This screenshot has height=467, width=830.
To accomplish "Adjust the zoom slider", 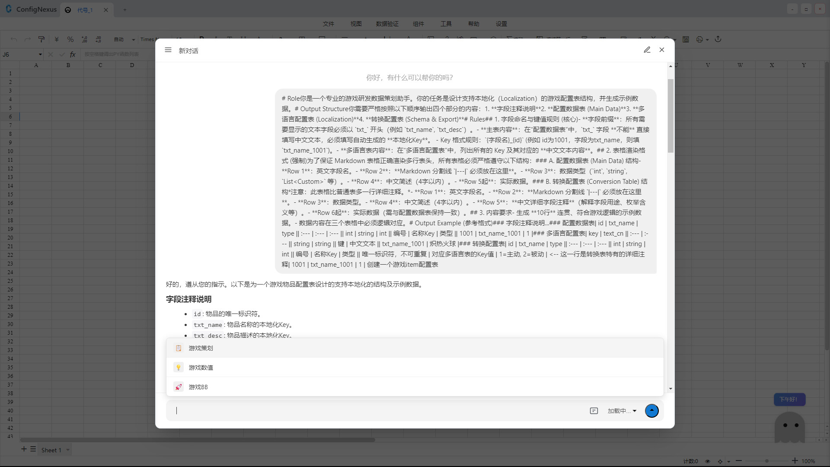I will 766,461.
